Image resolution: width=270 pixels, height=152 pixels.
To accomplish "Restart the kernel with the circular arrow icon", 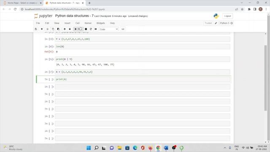I will pos(91,29).
